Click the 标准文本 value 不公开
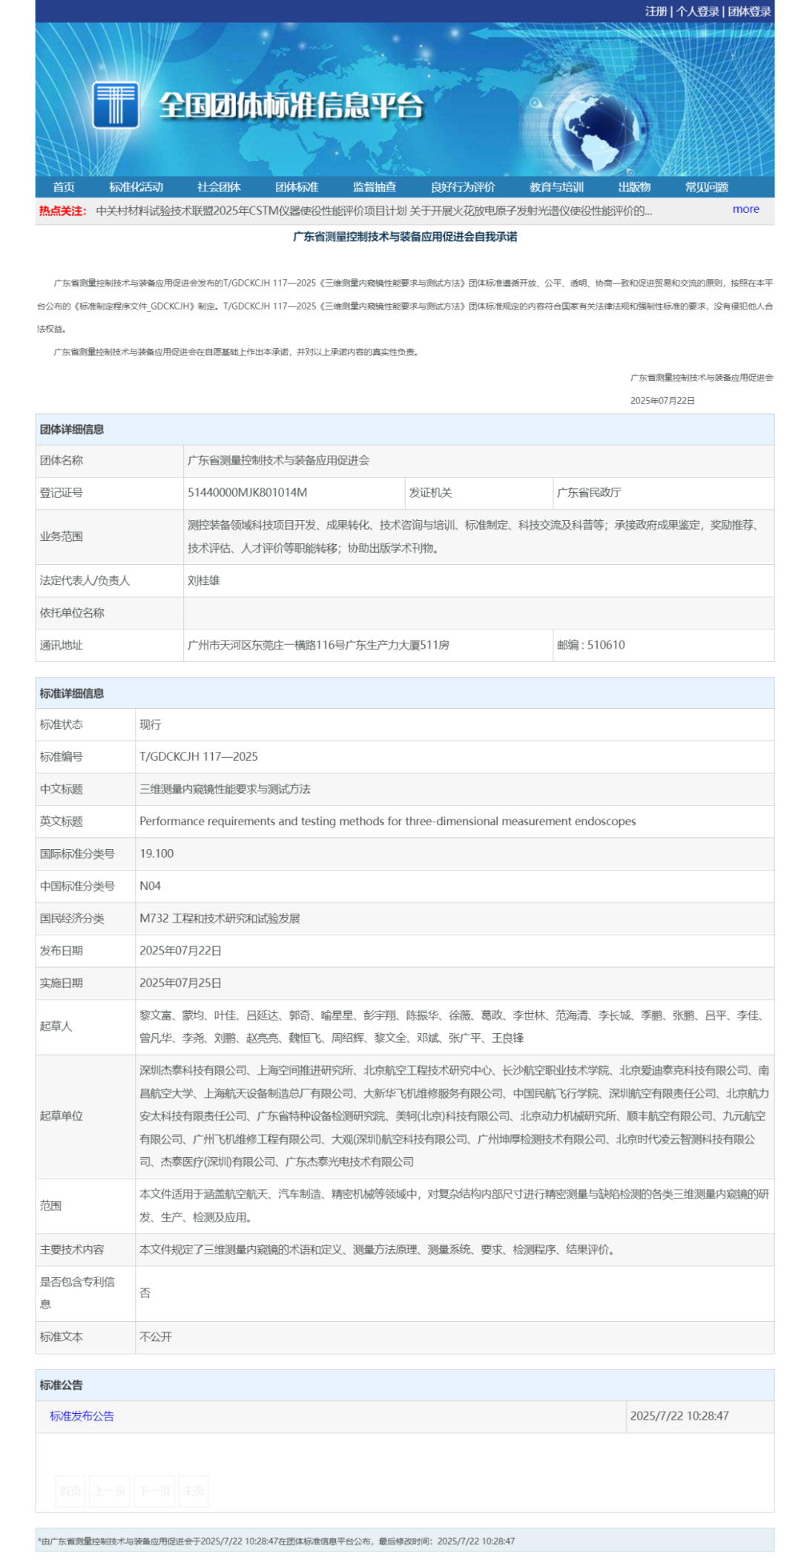Screen dimensions: 801x1566 [156, 1336]
